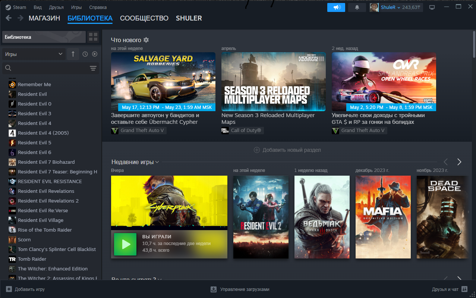Select Resident Evil Village in the list
The image size is (476, 298).
[x=41, y=220]
